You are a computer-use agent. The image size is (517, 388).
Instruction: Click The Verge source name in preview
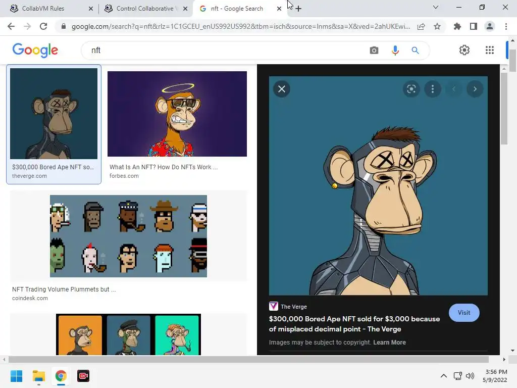pos(294,307)
